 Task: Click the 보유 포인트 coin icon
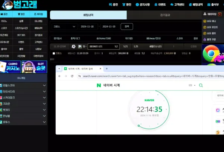click(x=205, y=28)
